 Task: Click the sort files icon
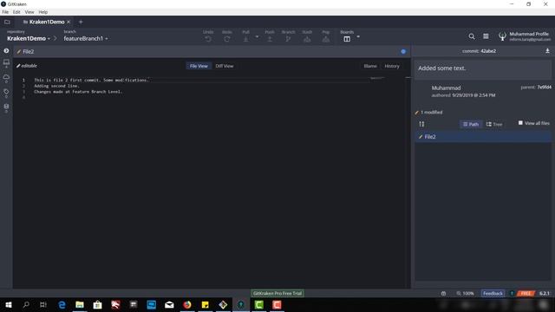[421, 124]
